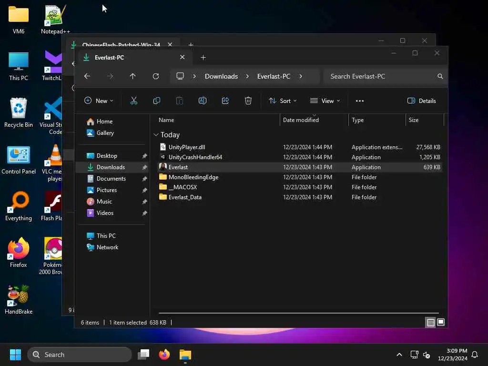488x366 pixels.
Task: Click the PC monitor icon in address bar
Action: (x=180, y=76)
